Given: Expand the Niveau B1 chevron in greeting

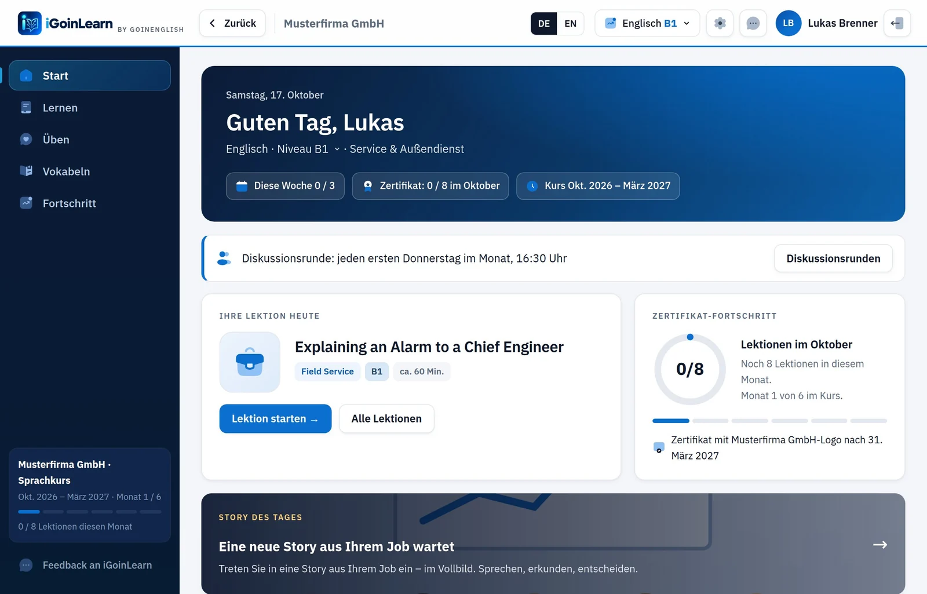Looking at the screenshot, I should pos(337,150).
